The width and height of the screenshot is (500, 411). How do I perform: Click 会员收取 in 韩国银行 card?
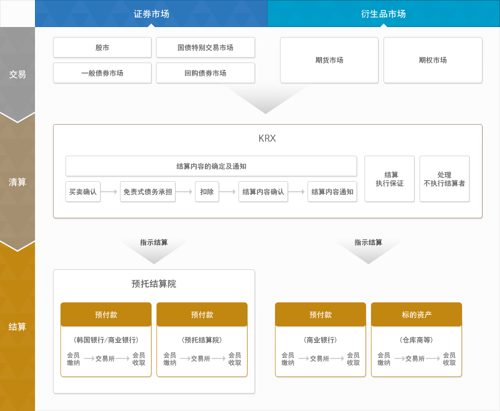point(139,358)
